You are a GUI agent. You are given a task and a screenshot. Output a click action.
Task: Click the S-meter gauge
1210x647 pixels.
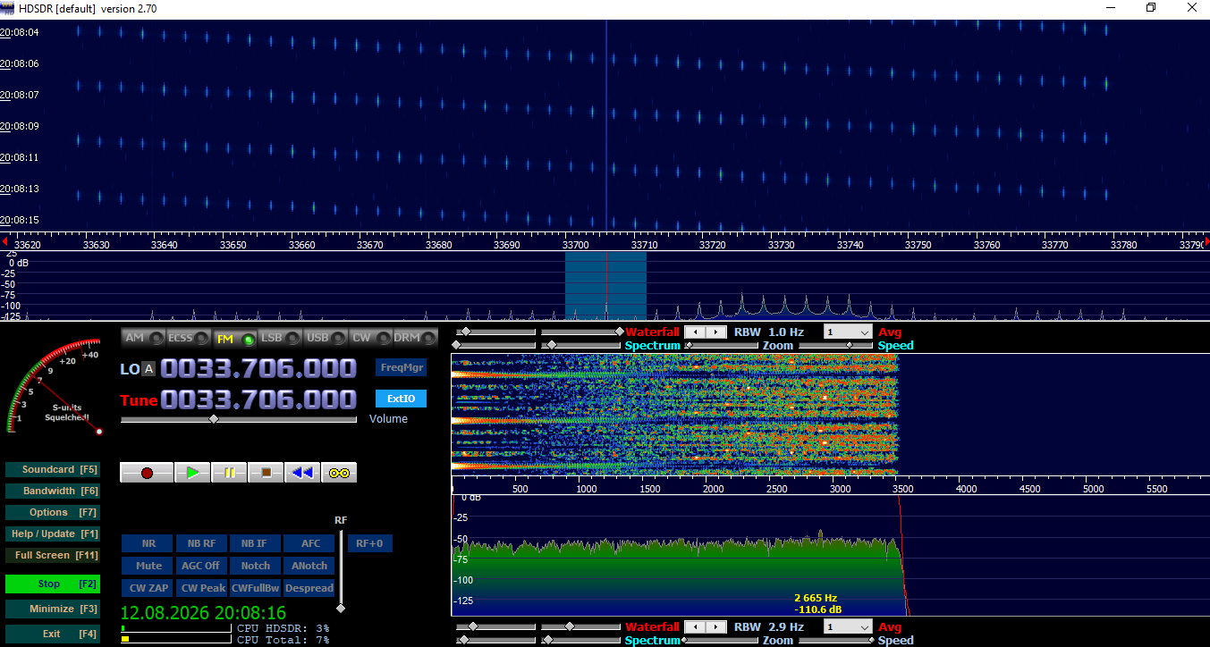pos(54,386)
